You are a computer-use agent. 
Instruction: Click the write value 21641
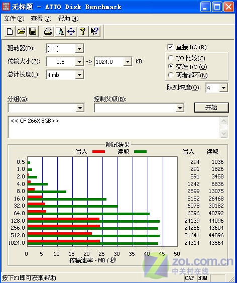pyautogui.click(x=192, y=235)
